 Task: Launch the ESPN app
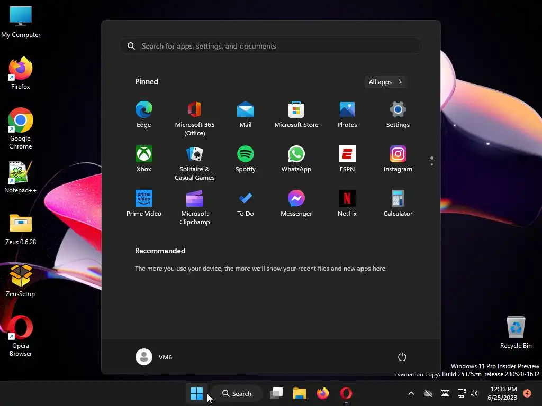click(x=347, y=159)
